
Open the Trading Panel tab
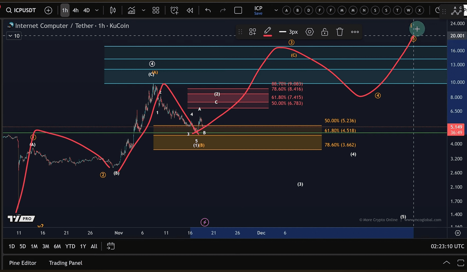(x=65, y=263)
